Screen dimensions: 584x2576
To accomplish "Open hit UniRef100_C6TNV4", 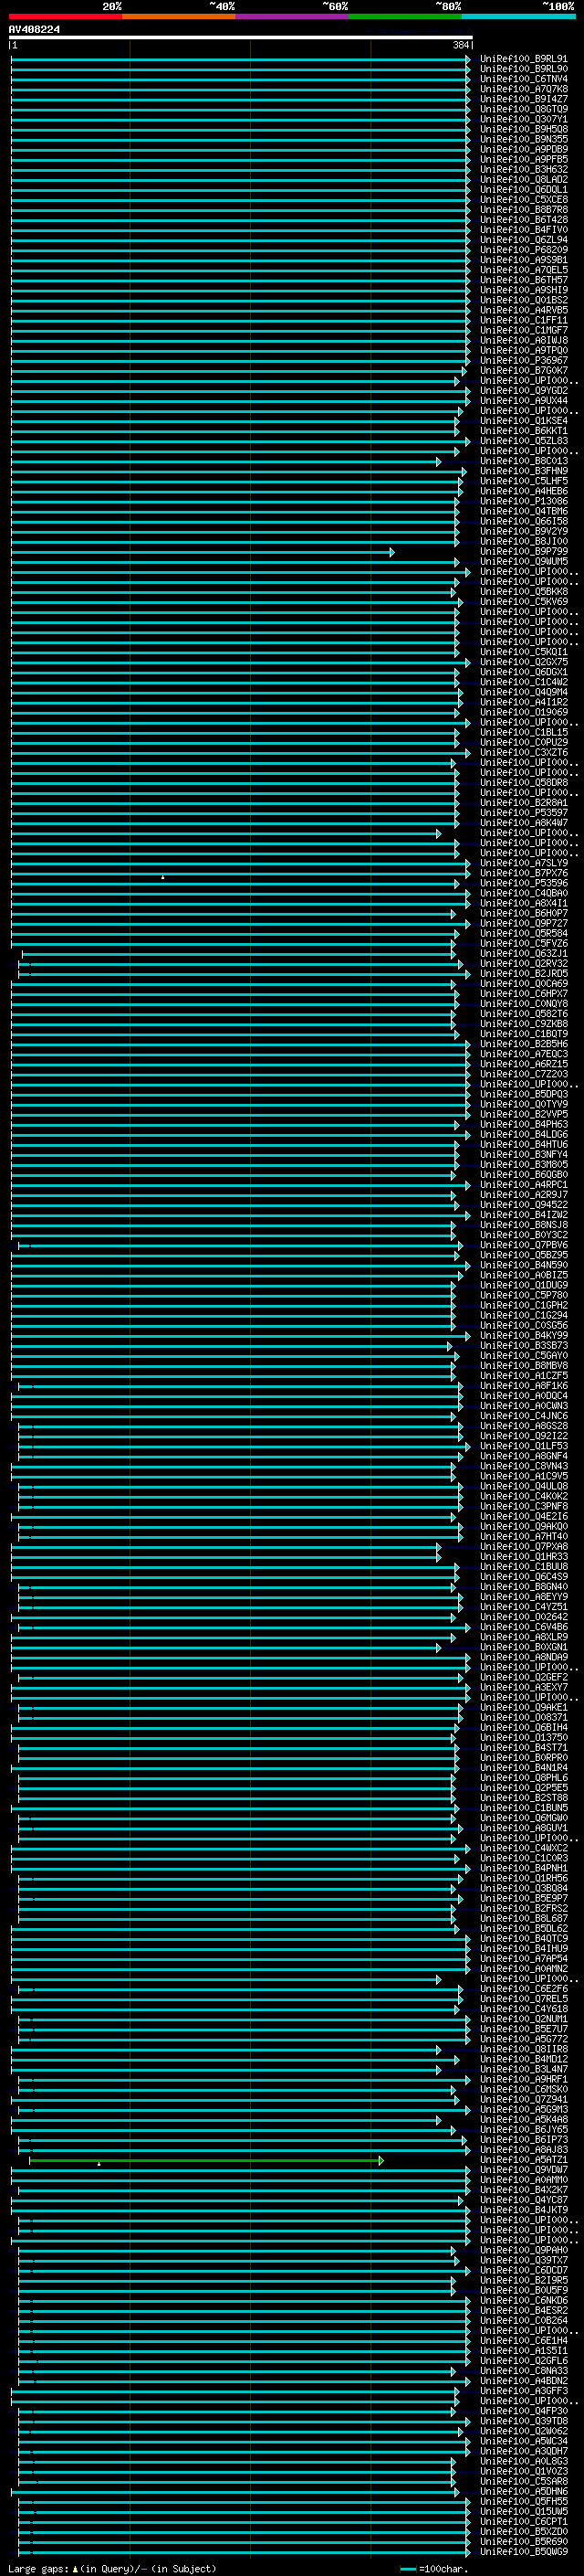I will coord(524,79).
